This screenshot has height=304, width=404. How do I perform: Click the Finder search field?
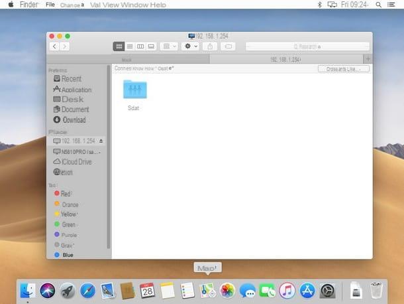pyautogui.click(x=308, y=46)
